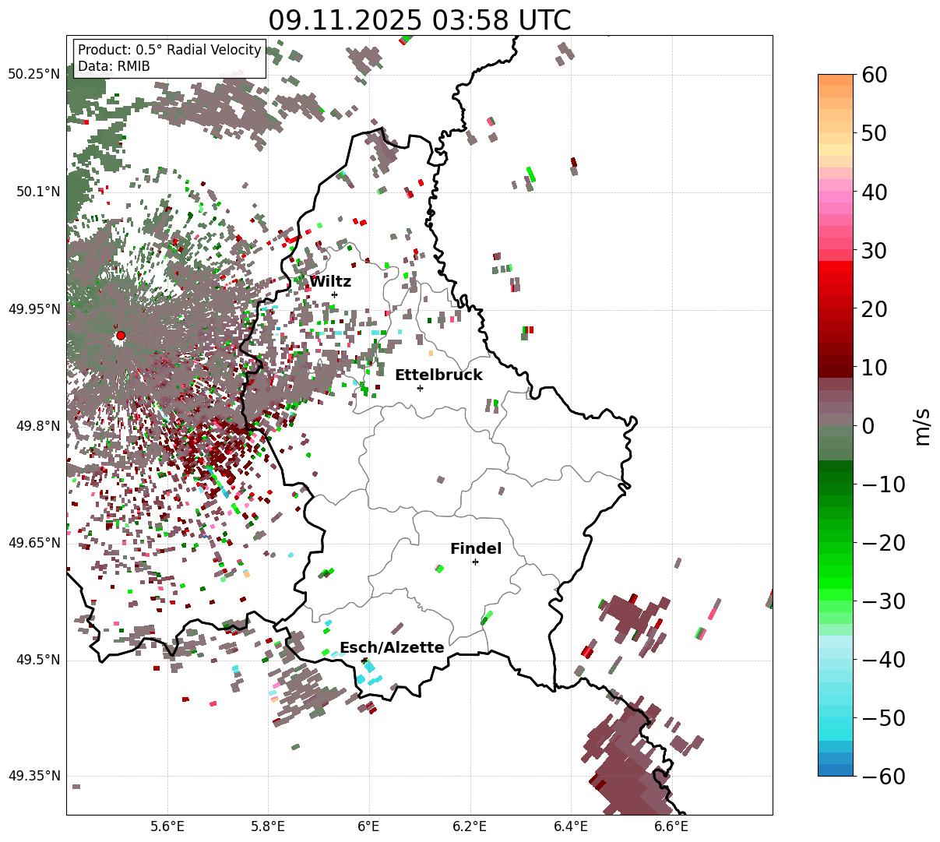Viewport: 940px width, 842px height.
Task: Click the Product: 0.5° Radial Velocity text
Action: (x=170, y=50)
